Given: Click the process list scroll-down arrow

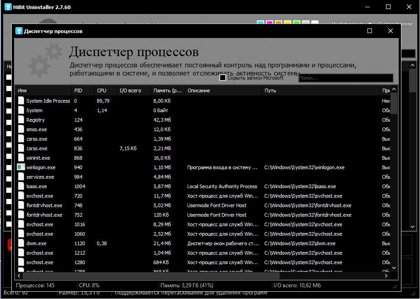Looking at the screenshot, I should pos(394,268).
